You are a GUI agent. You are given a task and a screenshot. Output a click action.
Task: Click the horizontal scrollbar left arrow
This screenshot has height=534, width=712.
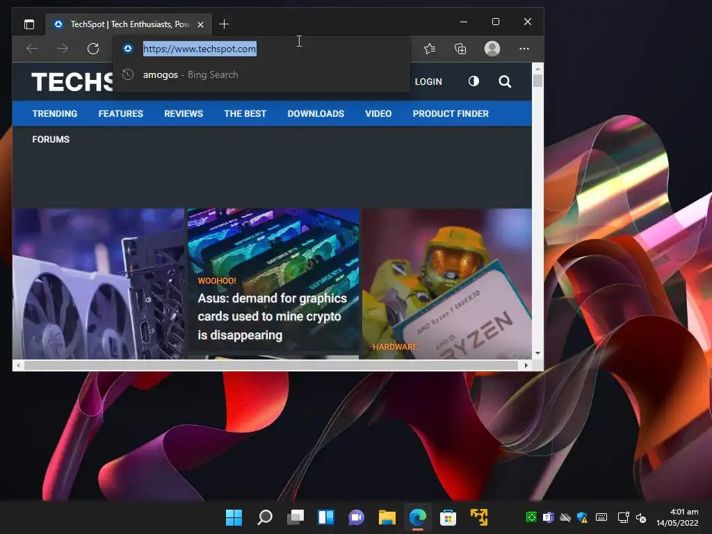(x=18, y=365)
